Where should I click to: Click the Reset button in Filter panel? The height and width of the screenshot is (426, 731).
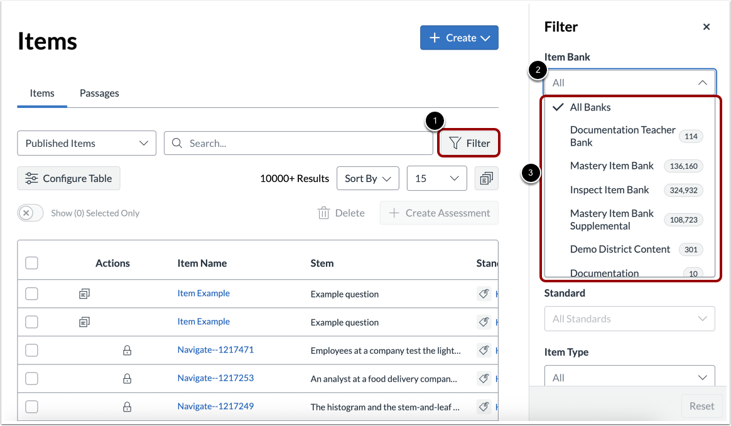click(701, 406)
